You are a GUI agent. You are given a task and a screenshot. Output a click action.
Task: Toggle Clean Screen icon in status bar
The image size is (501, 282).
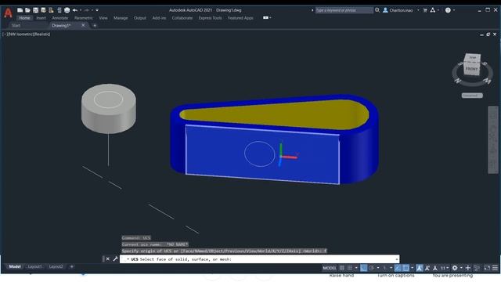487,268
